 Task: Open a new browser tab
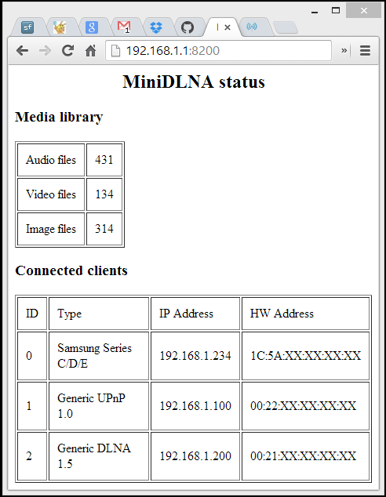point(286,27)
